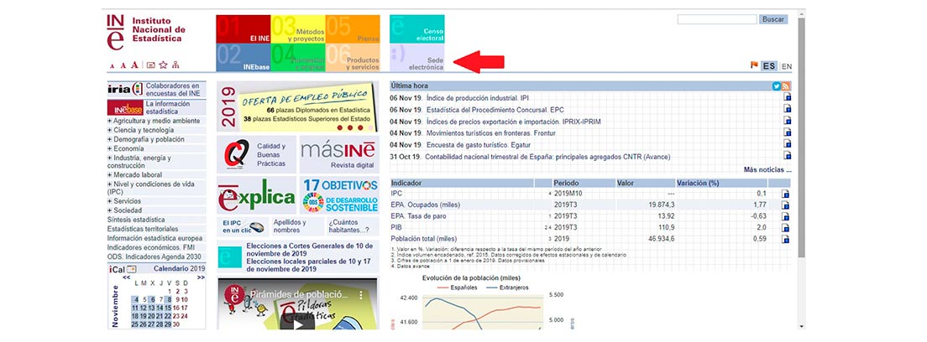Image resolution: width=927 pixels, height=342 pixels.
Task: Open document icon for Encuesta de gasto turístico
Action: click(x=787, y=143)
